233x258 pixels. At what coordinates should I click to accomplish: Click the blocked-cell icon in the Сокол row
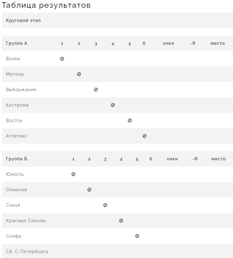[x=105, y=205]
